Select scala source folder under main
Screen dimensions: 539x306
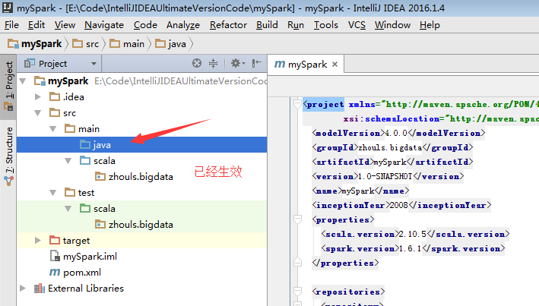97,161
